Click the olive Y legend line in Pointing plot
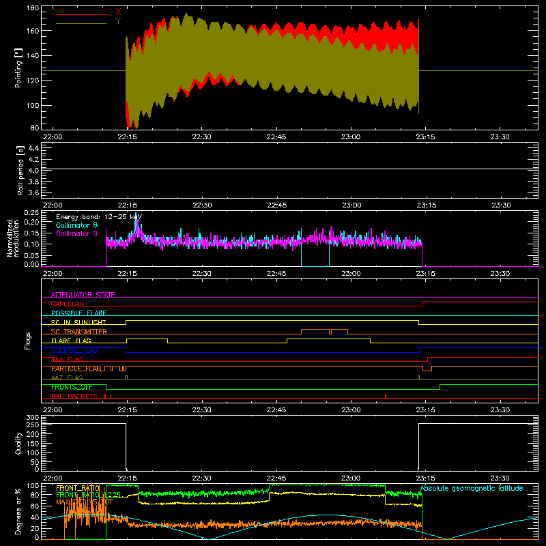Screen dimensions: 546x546 tap(81, 23)
